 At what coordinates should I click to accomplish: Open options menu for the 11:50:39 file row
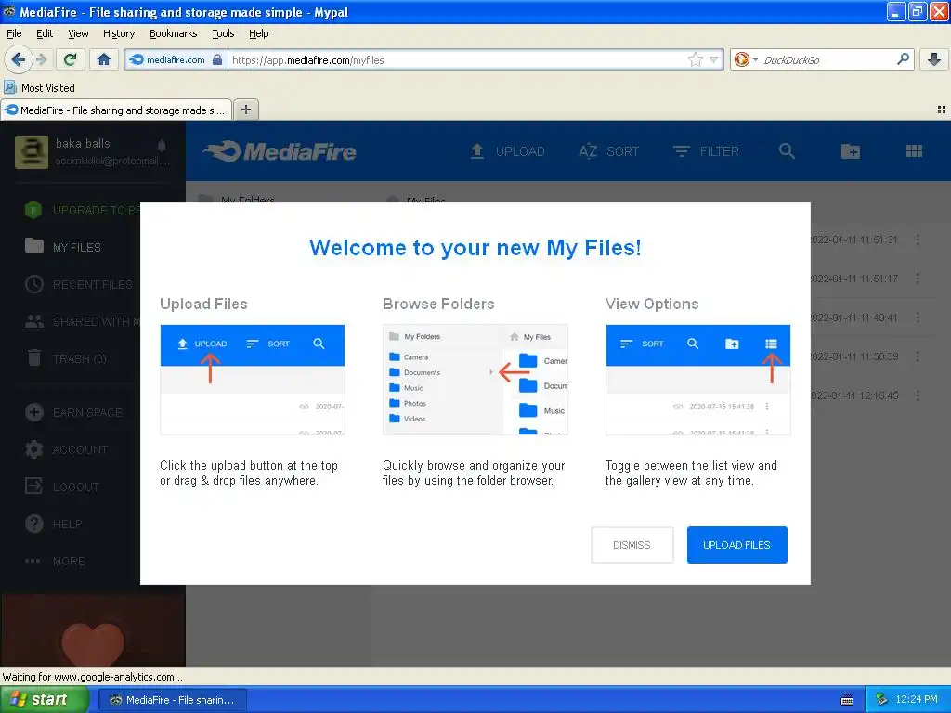(x=918, y=356)
